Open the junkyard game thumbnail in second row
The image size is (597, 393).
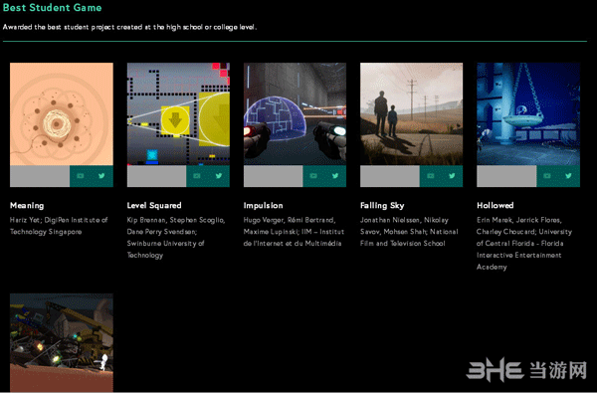[x=62, y=342]
